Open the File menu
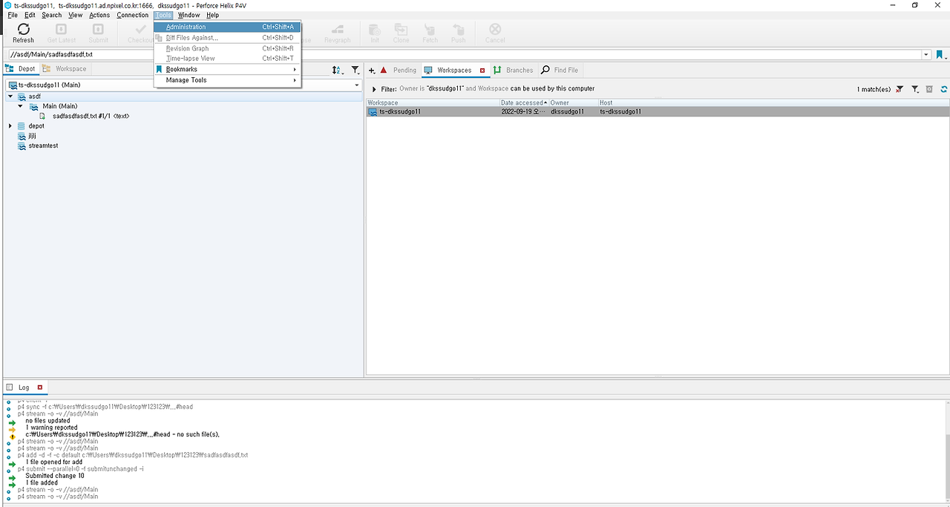 (x=12, y=15)
